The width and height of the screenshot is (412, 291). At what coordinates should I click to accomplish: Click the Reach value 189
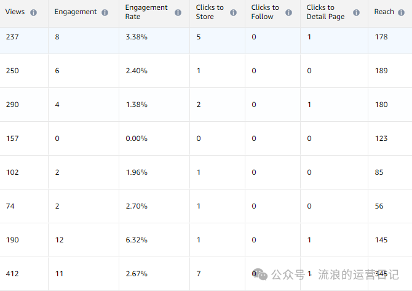pos(381,71)
